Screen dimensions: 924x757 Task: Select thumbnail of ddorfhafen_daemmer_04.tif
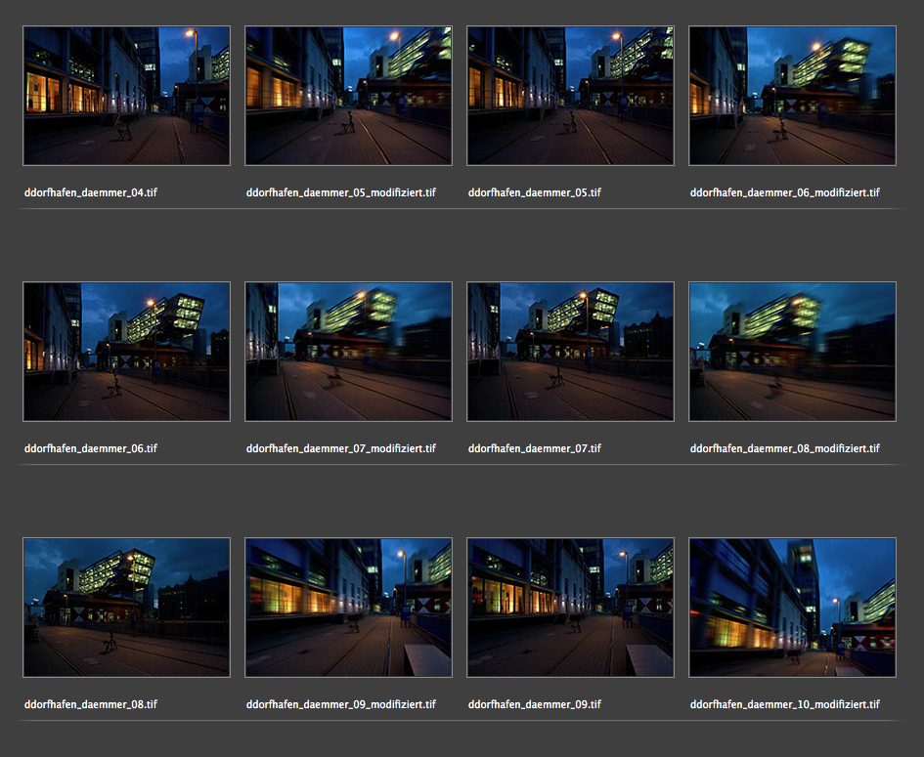tap(126, 95)
